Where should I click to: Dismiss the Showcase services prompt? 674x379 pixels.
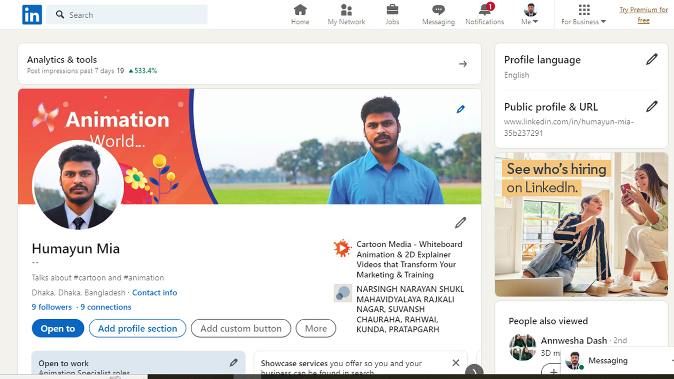click(x=455, y=363)
